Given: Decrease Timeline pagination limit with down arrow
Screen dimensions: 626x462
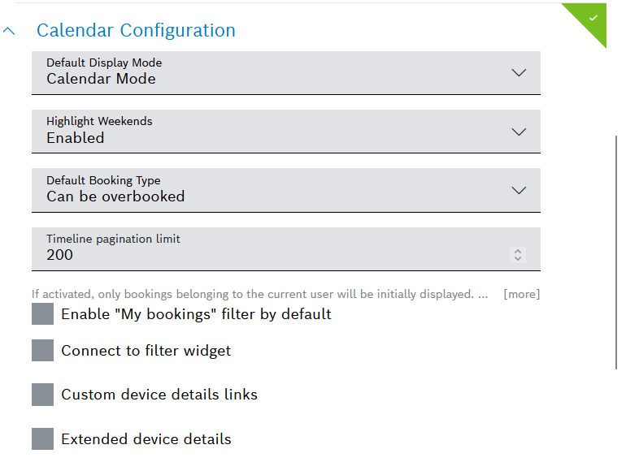Looking at the screenshot, I should click(x=518, y=259).
